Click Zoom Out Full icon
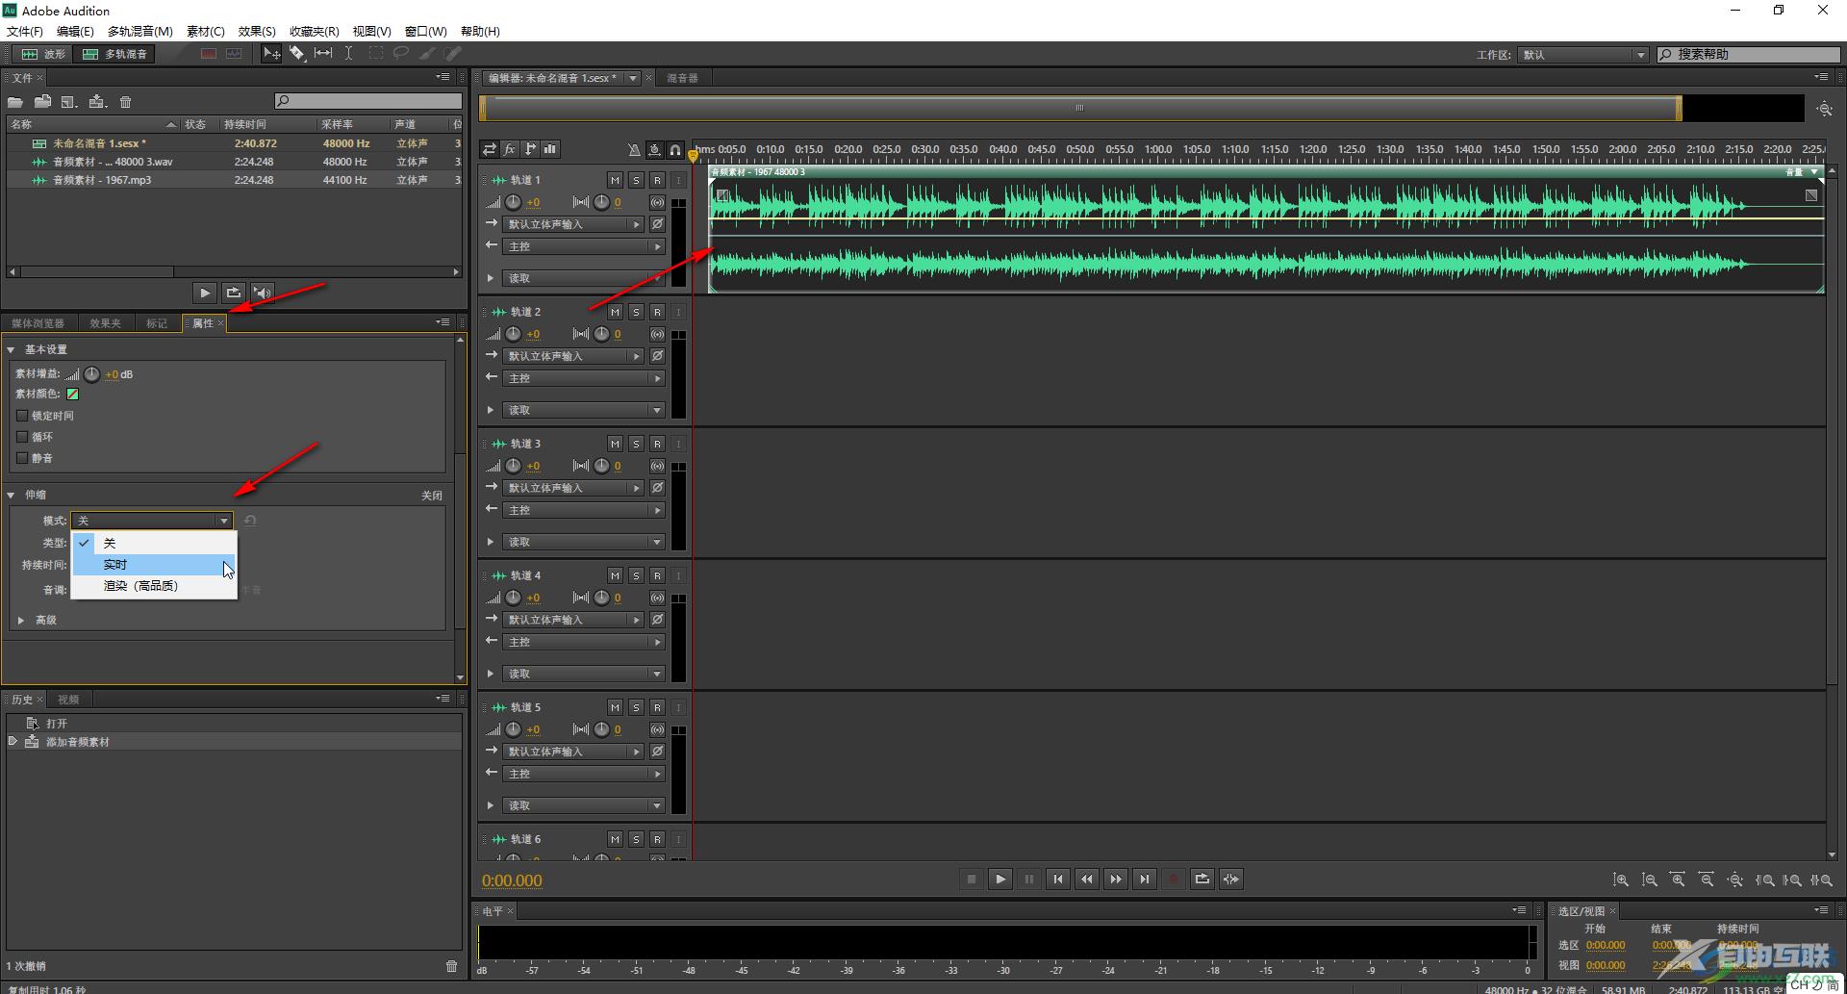This screenshot has width=1847, height=994. tap(1735, 879)
